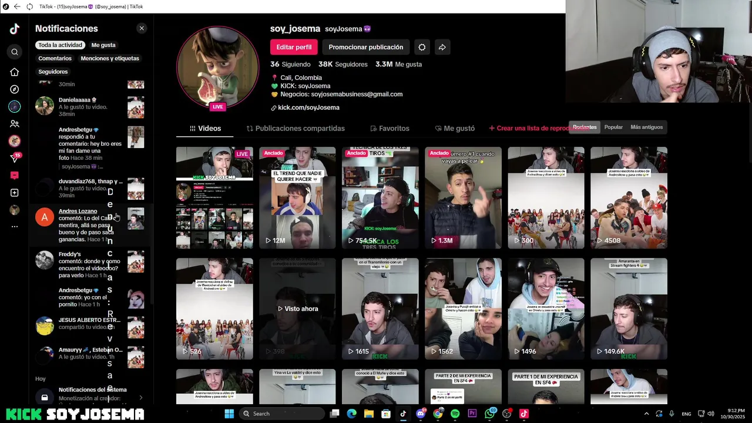This screenshot has height=423, width=752.
Task: Open the Visto ahora video
Action: click(297, 308)
